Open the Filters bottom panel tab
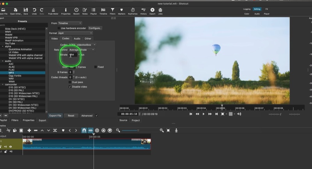 point(15,120)
